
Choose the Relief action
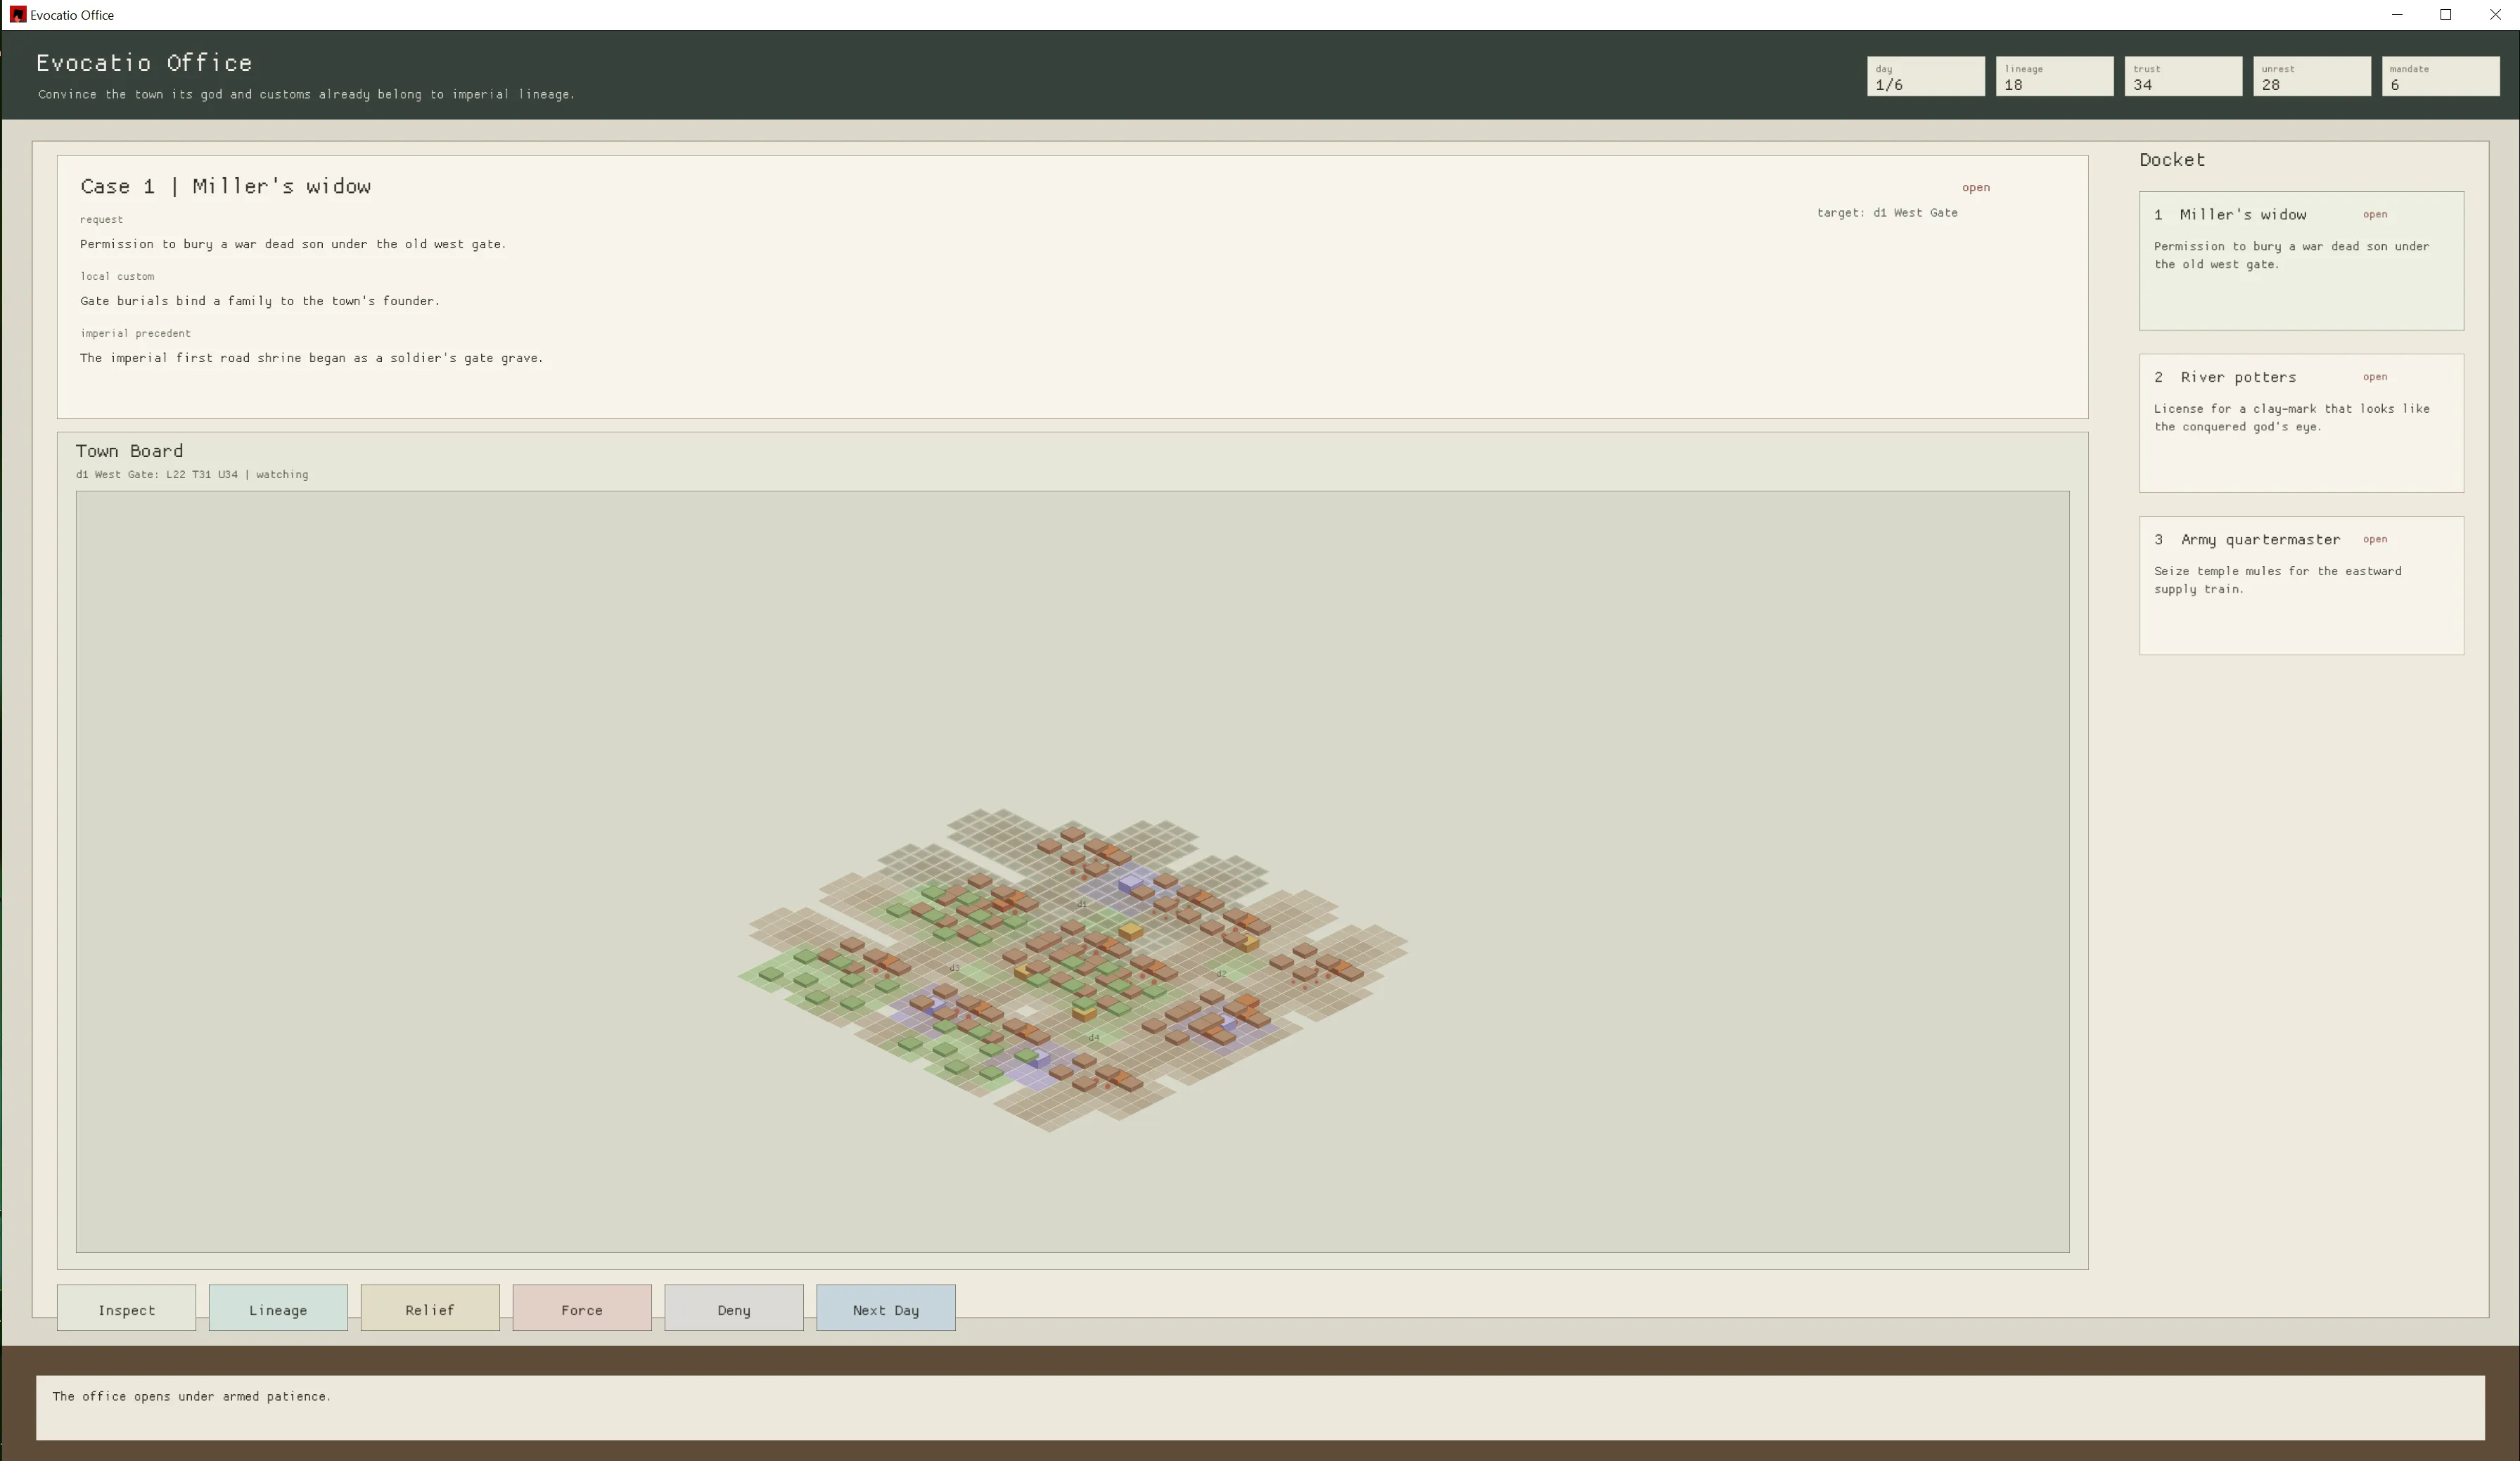click(x=430, y=1308)
